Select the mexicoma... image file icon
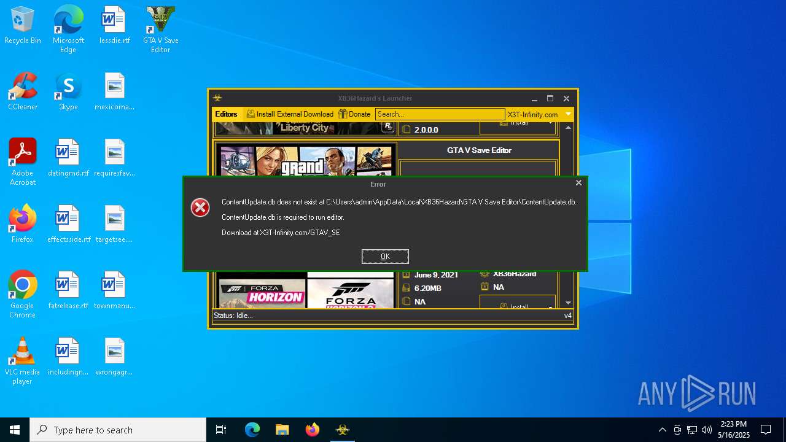This screenshot has width=786, height=442. point(114,92)
